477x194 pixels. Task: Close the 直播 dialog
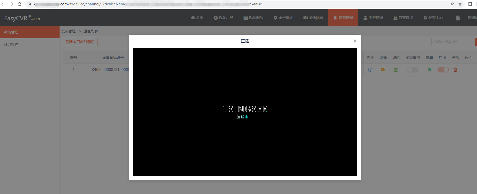point(355,41)
